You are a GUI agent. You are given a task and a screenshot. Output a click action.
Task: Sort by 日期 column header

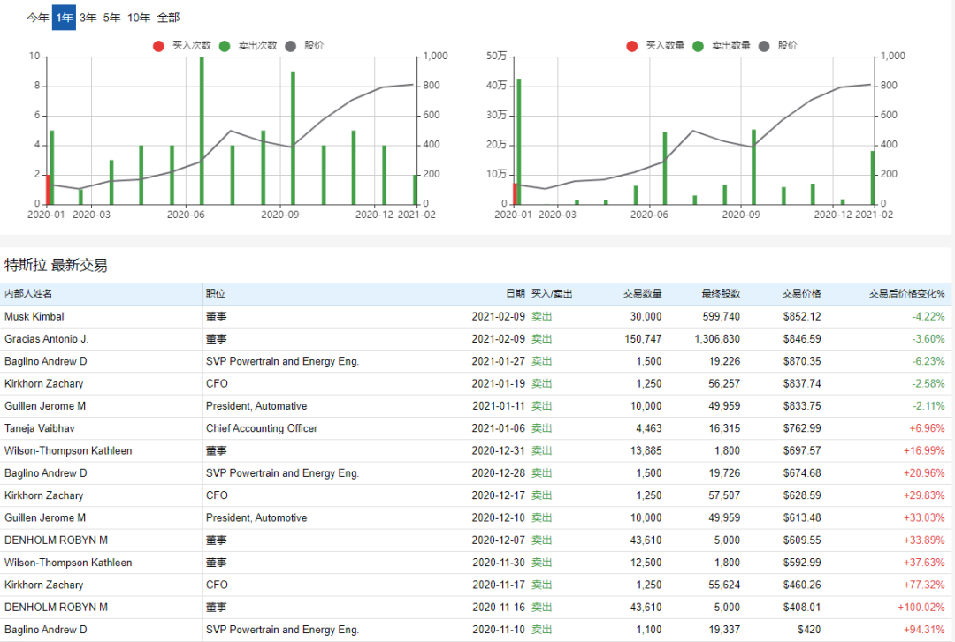click(516, 294)
